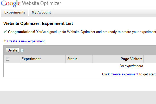Click the Google logo

[10, 4]
